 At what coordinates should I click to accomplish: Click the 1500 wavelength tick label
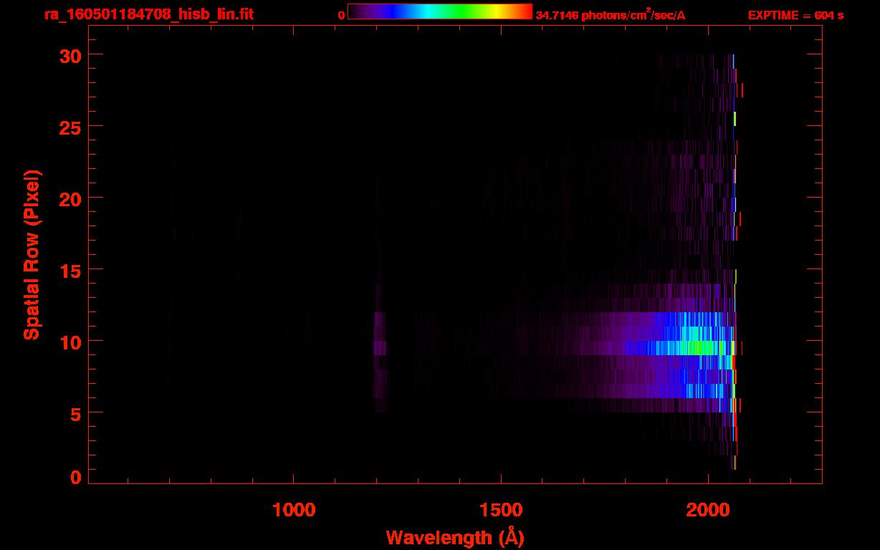[501, 510]
